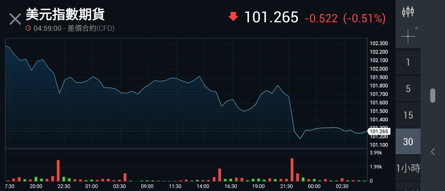Select the 1-minute timeframe
The height and width of the screenshot is (191, 445).
pos(408,62)
